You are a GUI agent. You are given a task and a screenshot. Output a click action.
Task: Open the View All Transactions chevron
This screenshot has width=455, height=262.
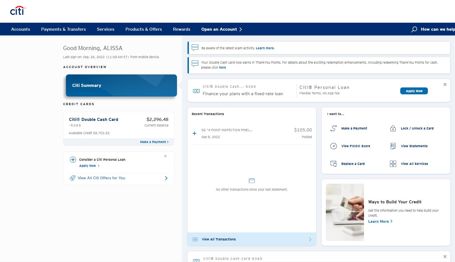(310, 240)
